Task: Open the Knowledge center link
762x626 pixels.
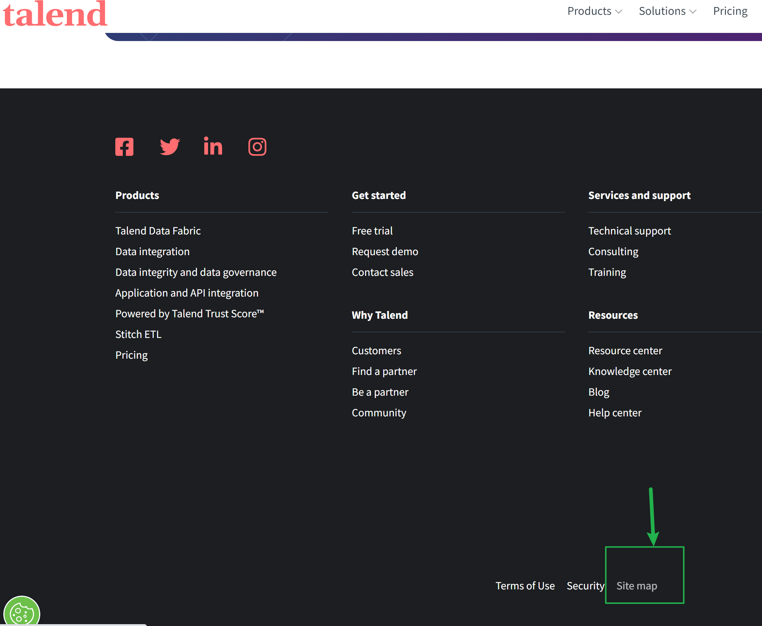Action: tap(630, 371)
